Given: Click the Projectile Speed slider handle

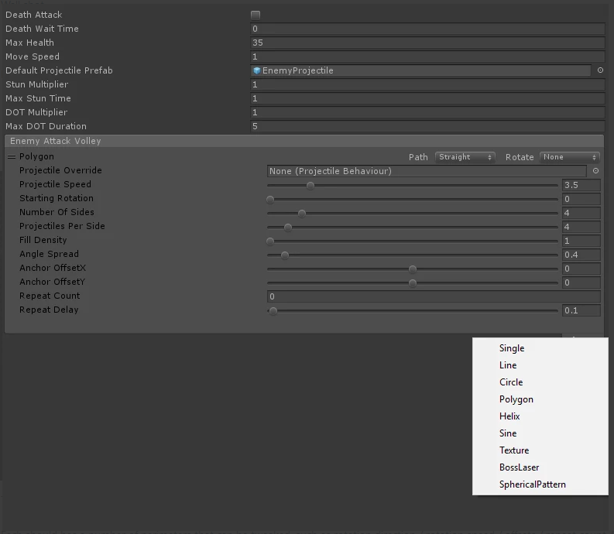Looking at the screenshot, I should 310,186.
